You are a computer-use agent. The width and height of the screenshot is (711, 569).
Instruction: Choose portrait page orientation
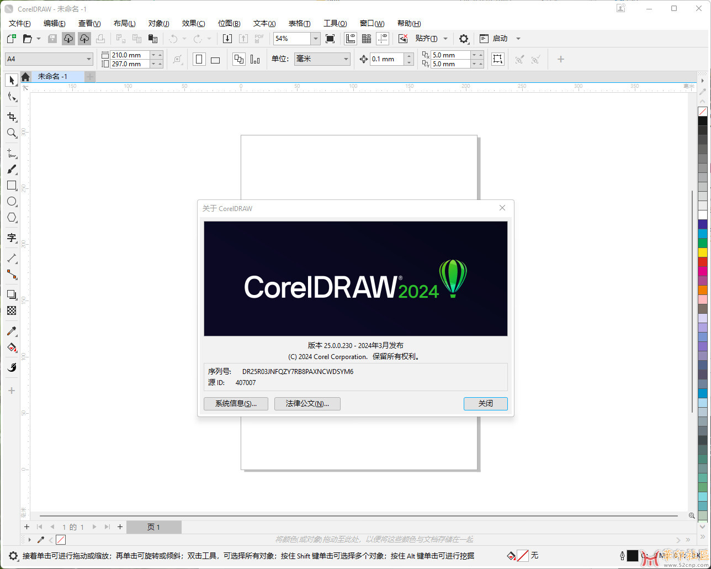(x=199, y=59)
